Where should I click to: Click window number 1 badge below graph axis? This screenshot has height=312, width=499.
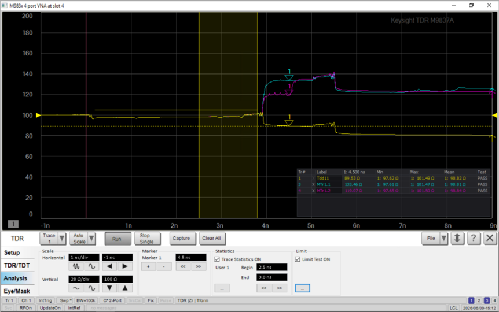13,224
